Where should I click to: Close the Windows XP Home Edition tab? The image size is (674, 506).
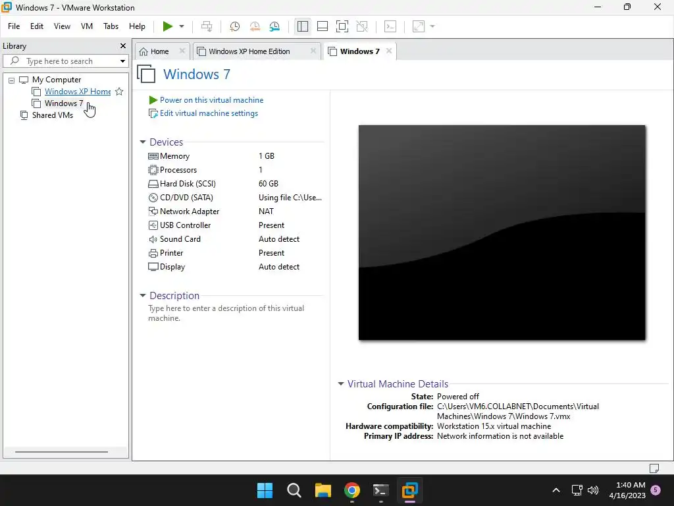(313, 51)
